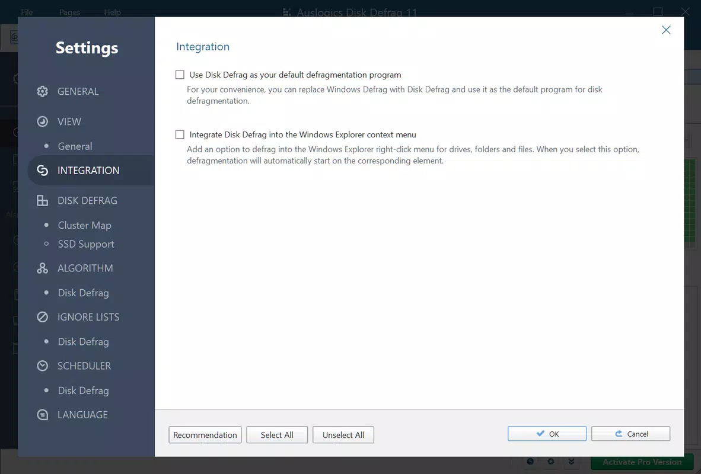Select SSD Support settings page
The height and width of the screenshot is (474, 701).
click(x=86, y=244)
